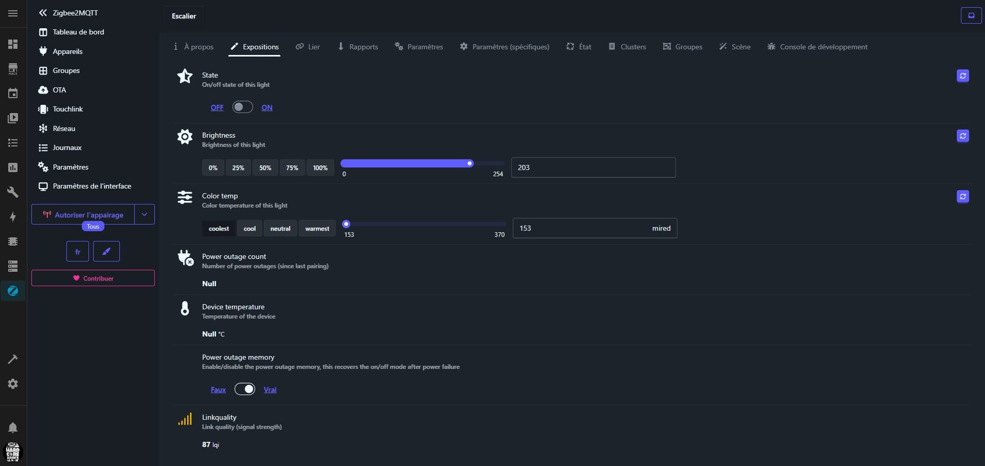Toggle the light State switch

[242, 107]
